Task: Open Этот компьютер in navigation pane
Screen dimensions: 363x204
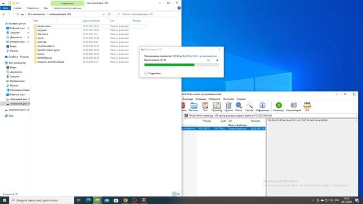Action: coord(17,63)
